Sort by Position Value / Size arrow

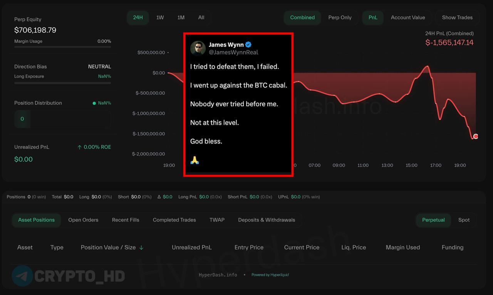pyautogui.click(x=141, y=248)
